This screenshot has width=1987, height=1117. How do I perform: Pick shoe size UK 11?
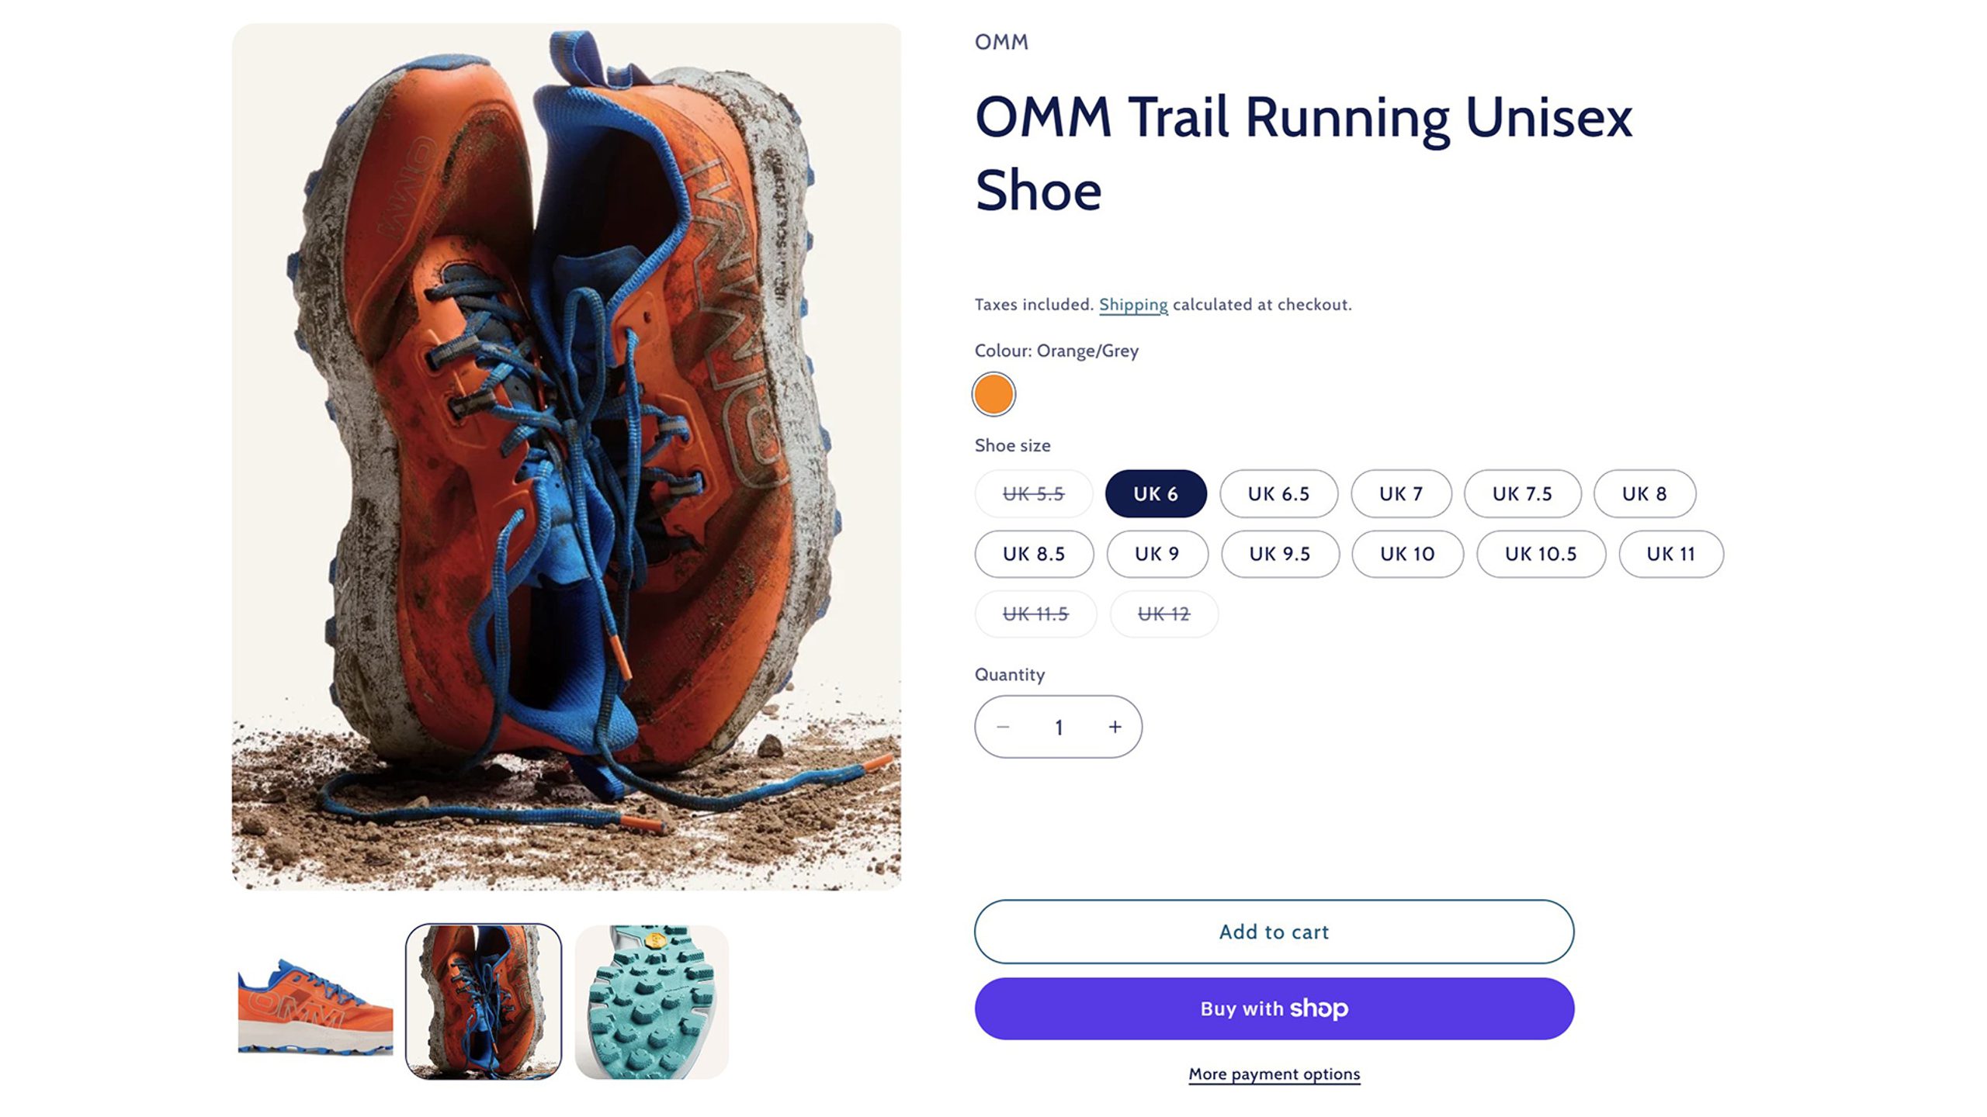point(1670,554)
